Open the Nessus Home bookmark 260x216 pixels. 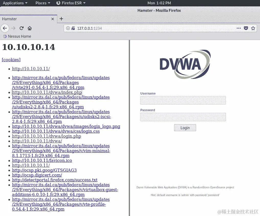click(x=17, y=36)
